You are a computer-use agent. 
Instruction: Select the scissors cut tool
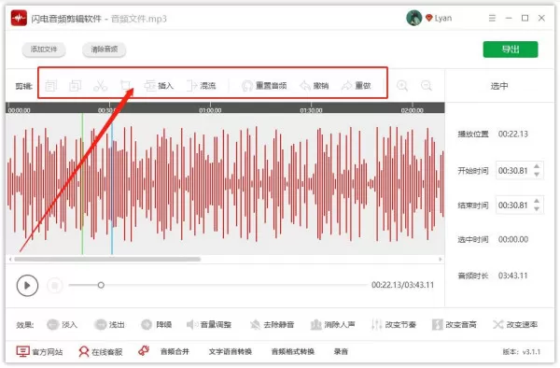[x=101, y=86]
